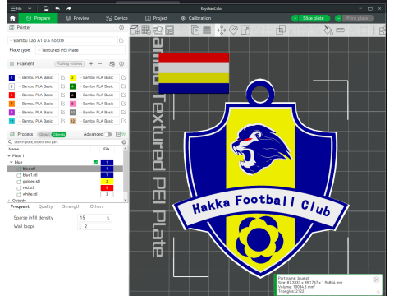This screenshot has height=296, width=394.
Task: Open the Slice plate dropdown arrow
Action: point(295,18)
